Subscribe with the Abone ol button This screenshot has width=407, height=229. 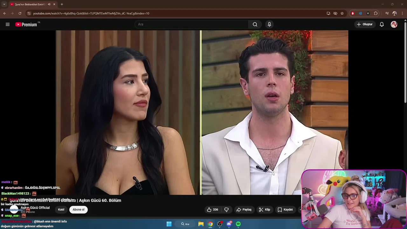(79, 210)
